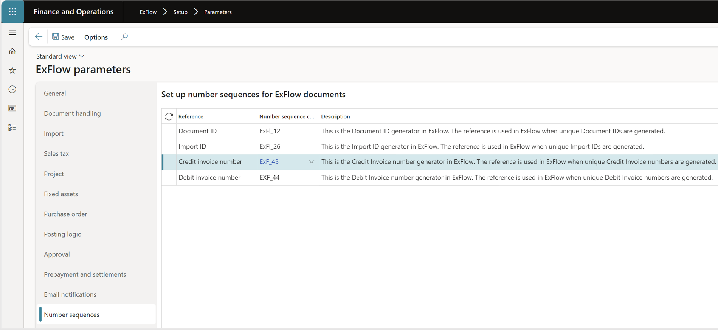This screenshot has width=718, height=330.
Task: Switch to the Sales tax tab
Action: [x=56, y=153]
